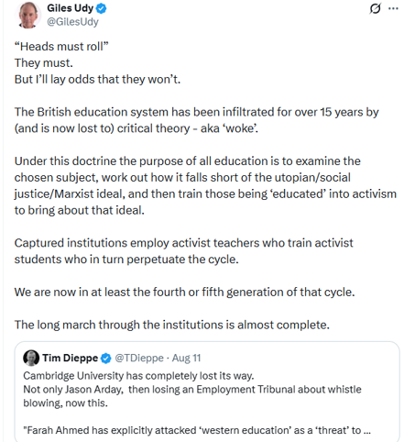
Task: Click the "Captured institutions employ activist teachers" paragraph
Action: click(x=183, y=251)
